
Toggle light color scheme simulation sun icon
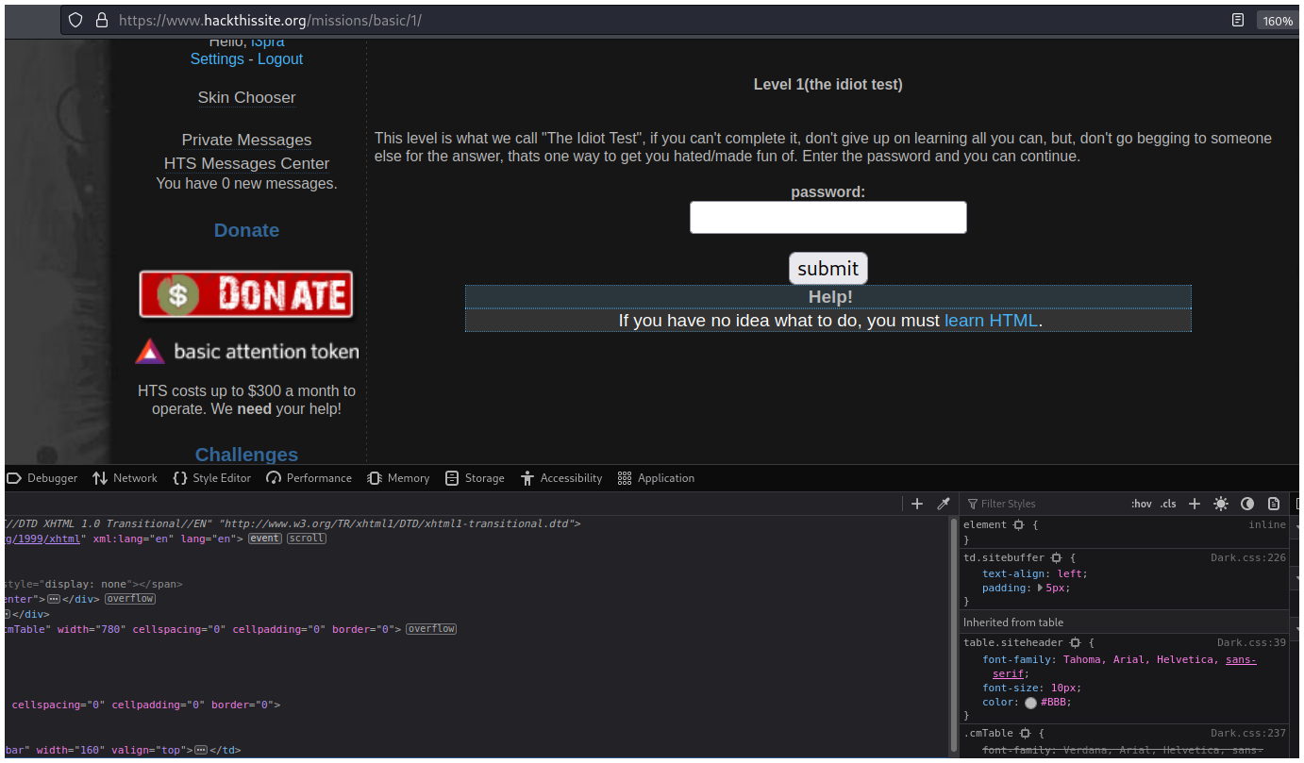tap(1221, 504)
